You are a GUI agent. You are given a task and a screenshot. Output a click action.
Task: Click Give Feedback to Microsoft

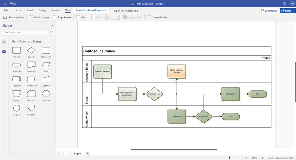point(280,158)
